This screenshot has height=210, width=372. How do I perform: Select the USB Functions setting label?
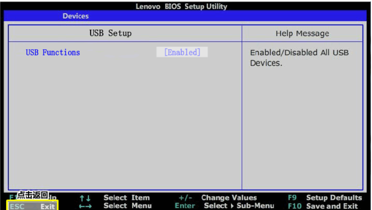click(53, 52)
